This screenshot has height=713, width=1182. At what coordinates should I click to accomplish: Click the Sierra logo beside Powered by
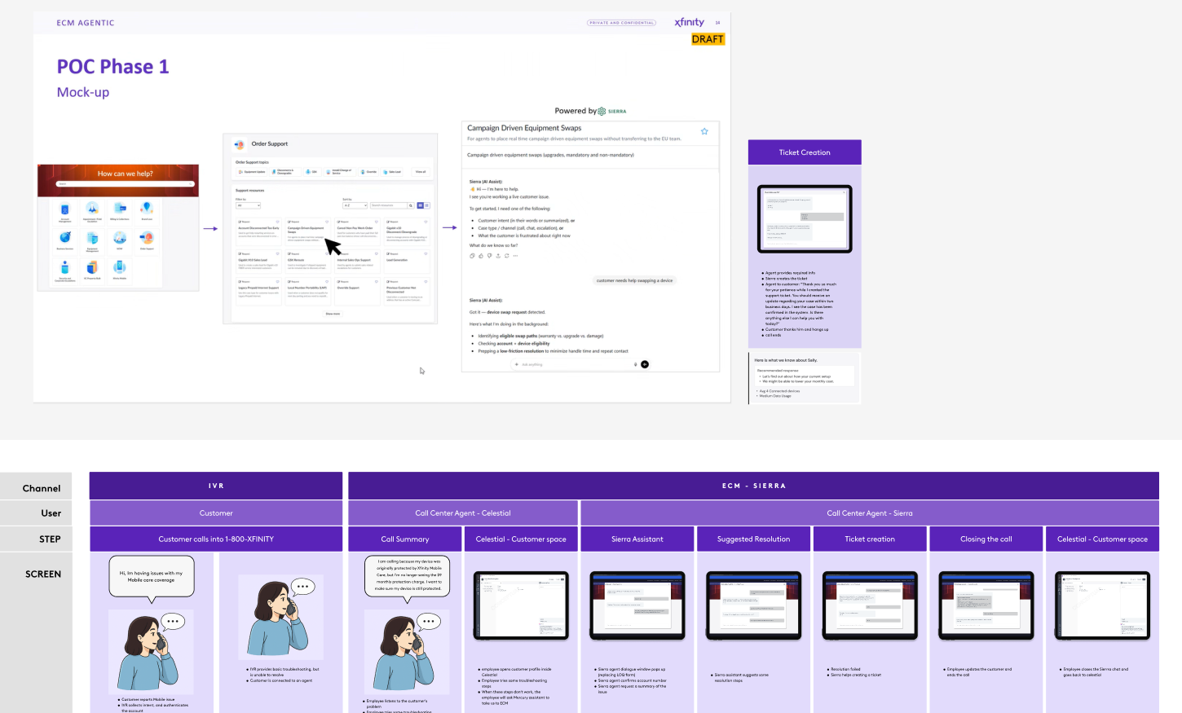(x=612, y=111)
